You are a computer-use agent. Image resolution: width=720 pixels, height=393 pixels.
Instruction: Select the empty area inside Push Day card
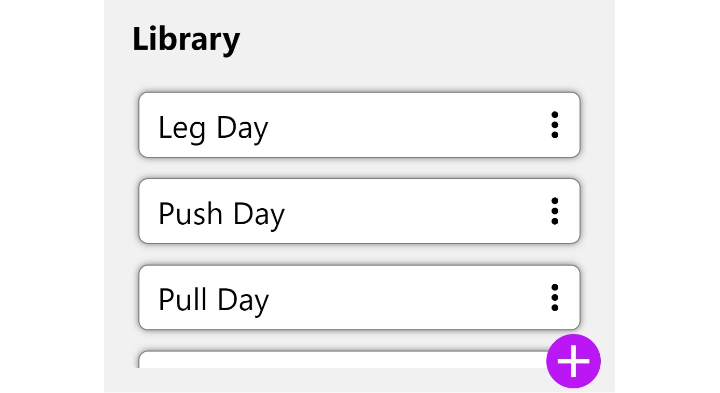[x=415, y=211]
